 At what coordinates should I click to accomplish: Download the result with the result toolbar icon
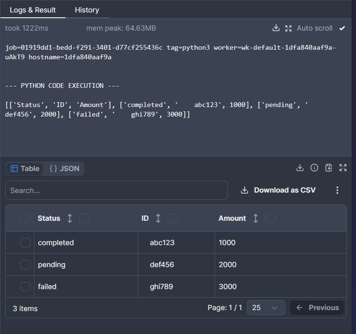300,168
